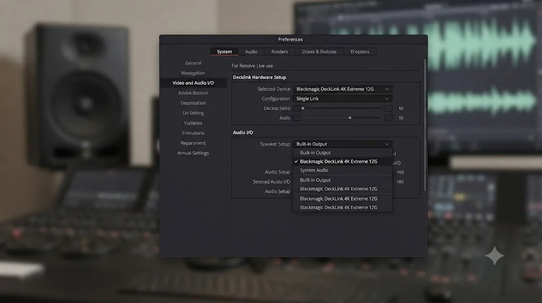Click the Configuration label
542x303 pixels.
[276, 99]
